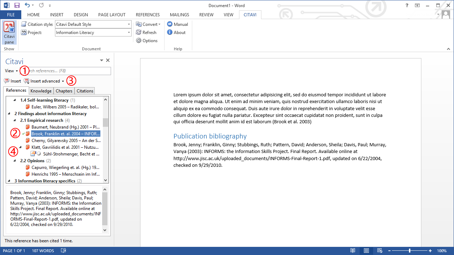Click the 107 WORDS status bar entry

point(43,251)
